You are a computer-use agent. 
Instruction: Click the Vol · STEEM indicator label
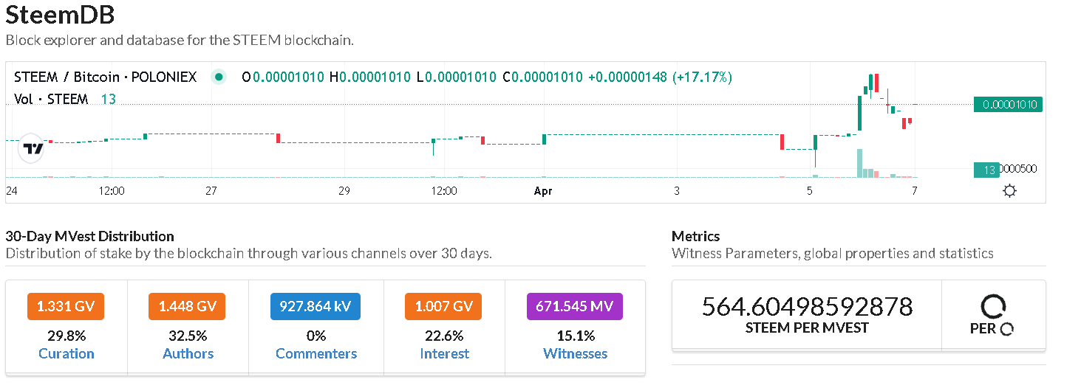(x=51, y=99)
